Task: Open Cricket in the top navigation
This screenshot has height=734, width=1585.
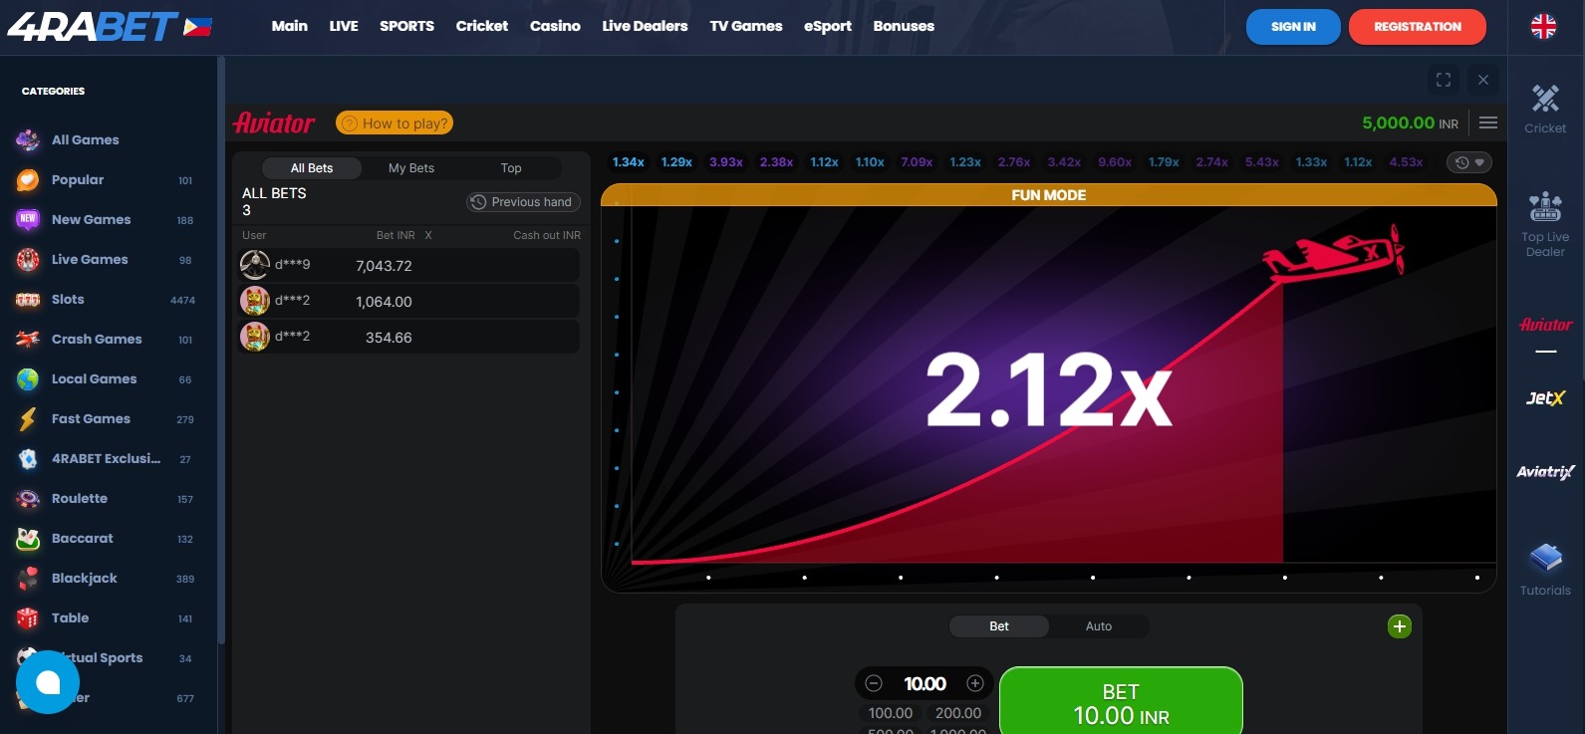Action: coord(482,26)
